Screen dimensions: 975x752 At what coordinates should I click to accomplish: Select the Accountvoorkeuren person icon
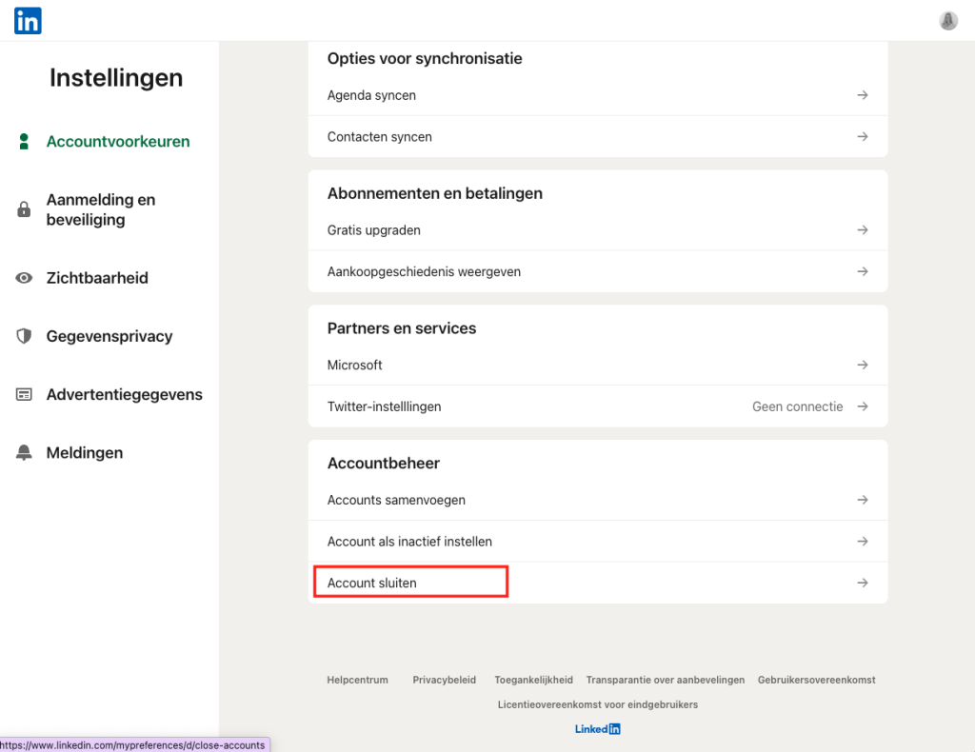click(24, 141)
